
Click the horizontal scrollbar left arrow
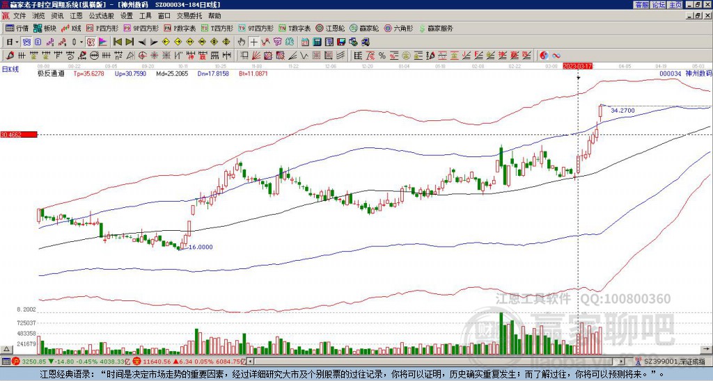pos(250,362)
